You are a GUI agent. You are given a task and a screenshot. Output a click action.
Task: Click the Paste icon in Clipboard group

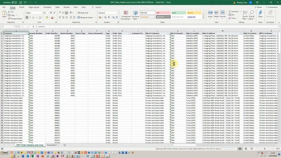tap(4, 13)
